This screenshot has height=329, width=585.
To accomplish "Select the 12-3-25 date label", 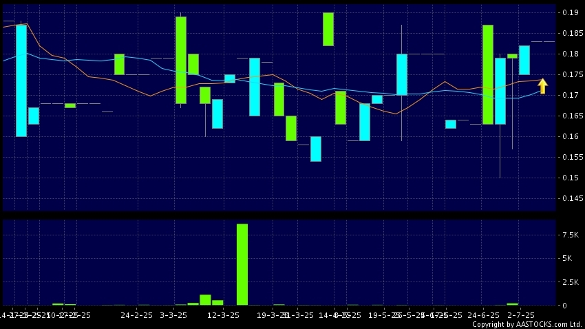I will [223, 315].
